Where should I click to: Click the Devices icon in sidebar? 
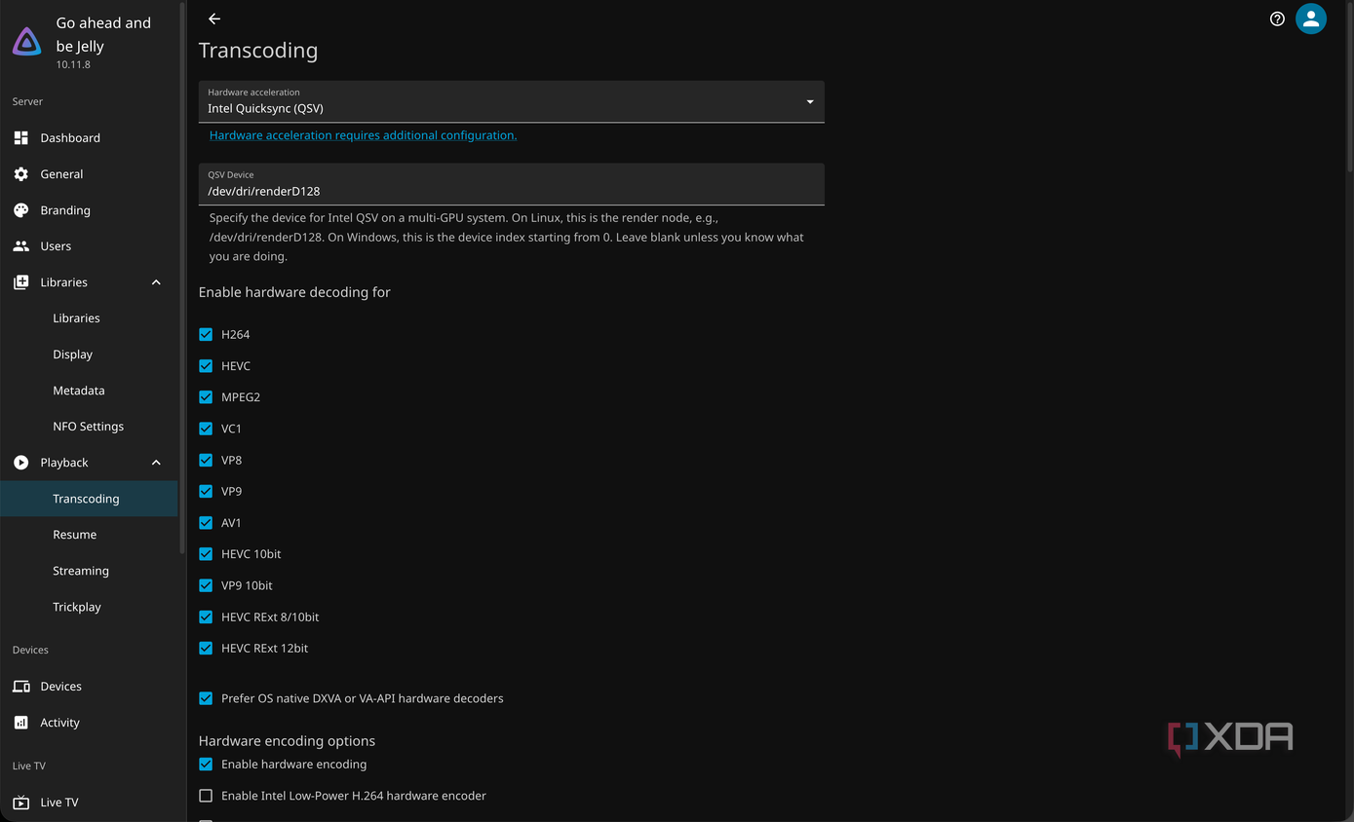pos(20,686)
